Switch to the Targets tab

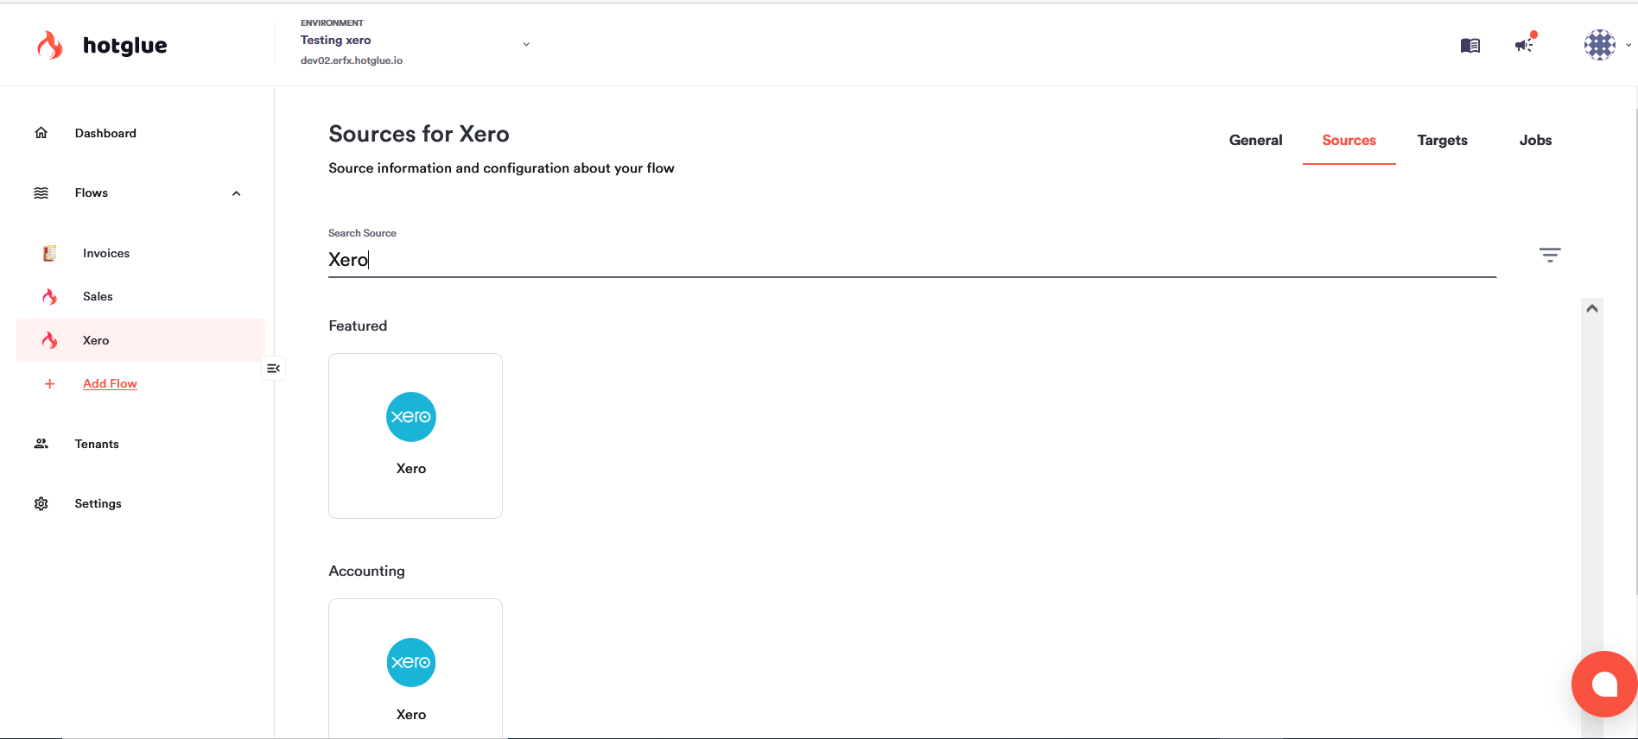1442,140
